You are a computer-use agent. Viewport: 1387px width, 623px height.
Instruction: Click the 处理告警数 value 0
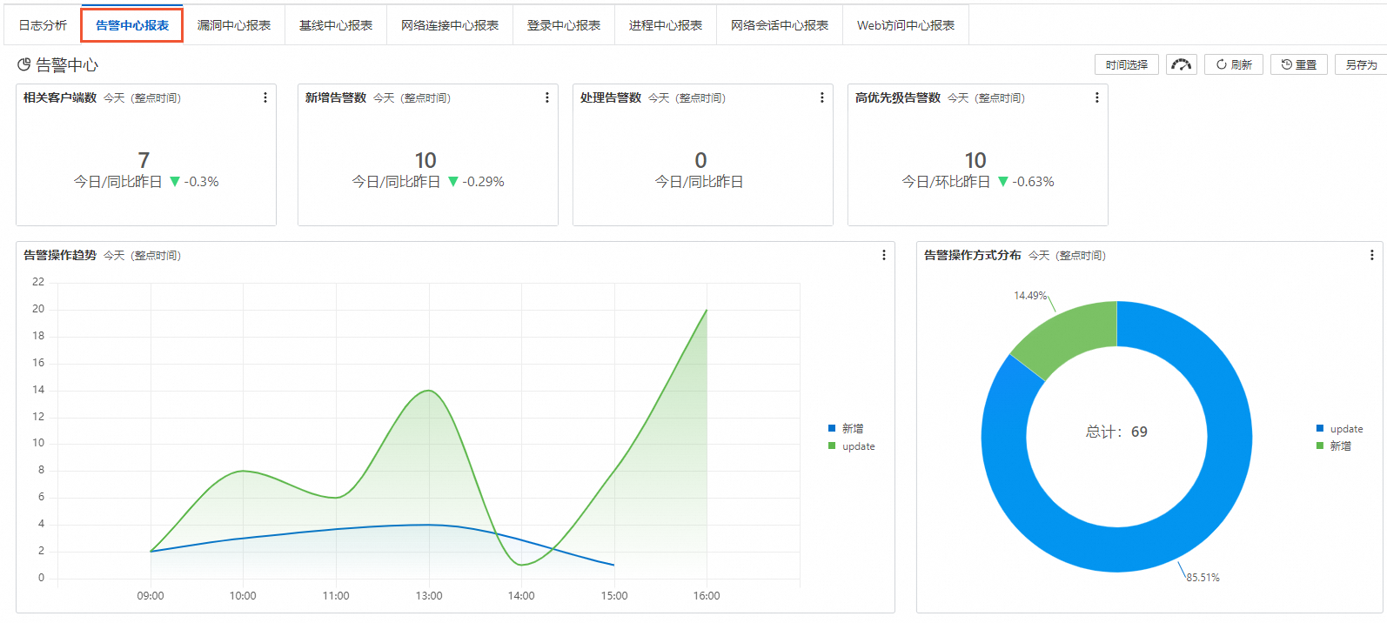[x=700, y=160]
